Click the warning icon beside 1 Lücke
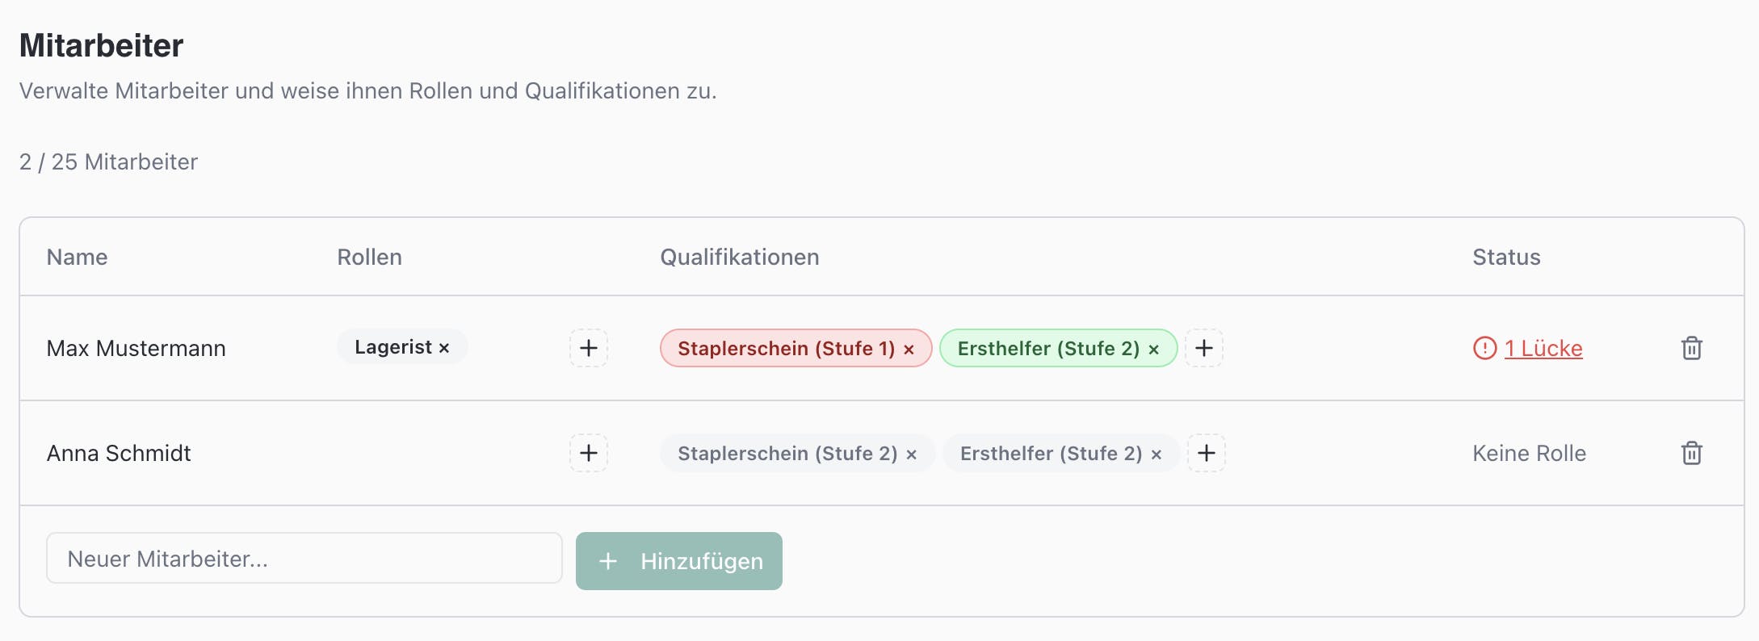 click(x=1484, y=348)
